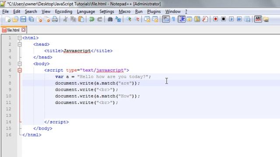The height and width of the screenshot is (157, 280).
Task: Open the Edit menu
Action: (17, 12)
